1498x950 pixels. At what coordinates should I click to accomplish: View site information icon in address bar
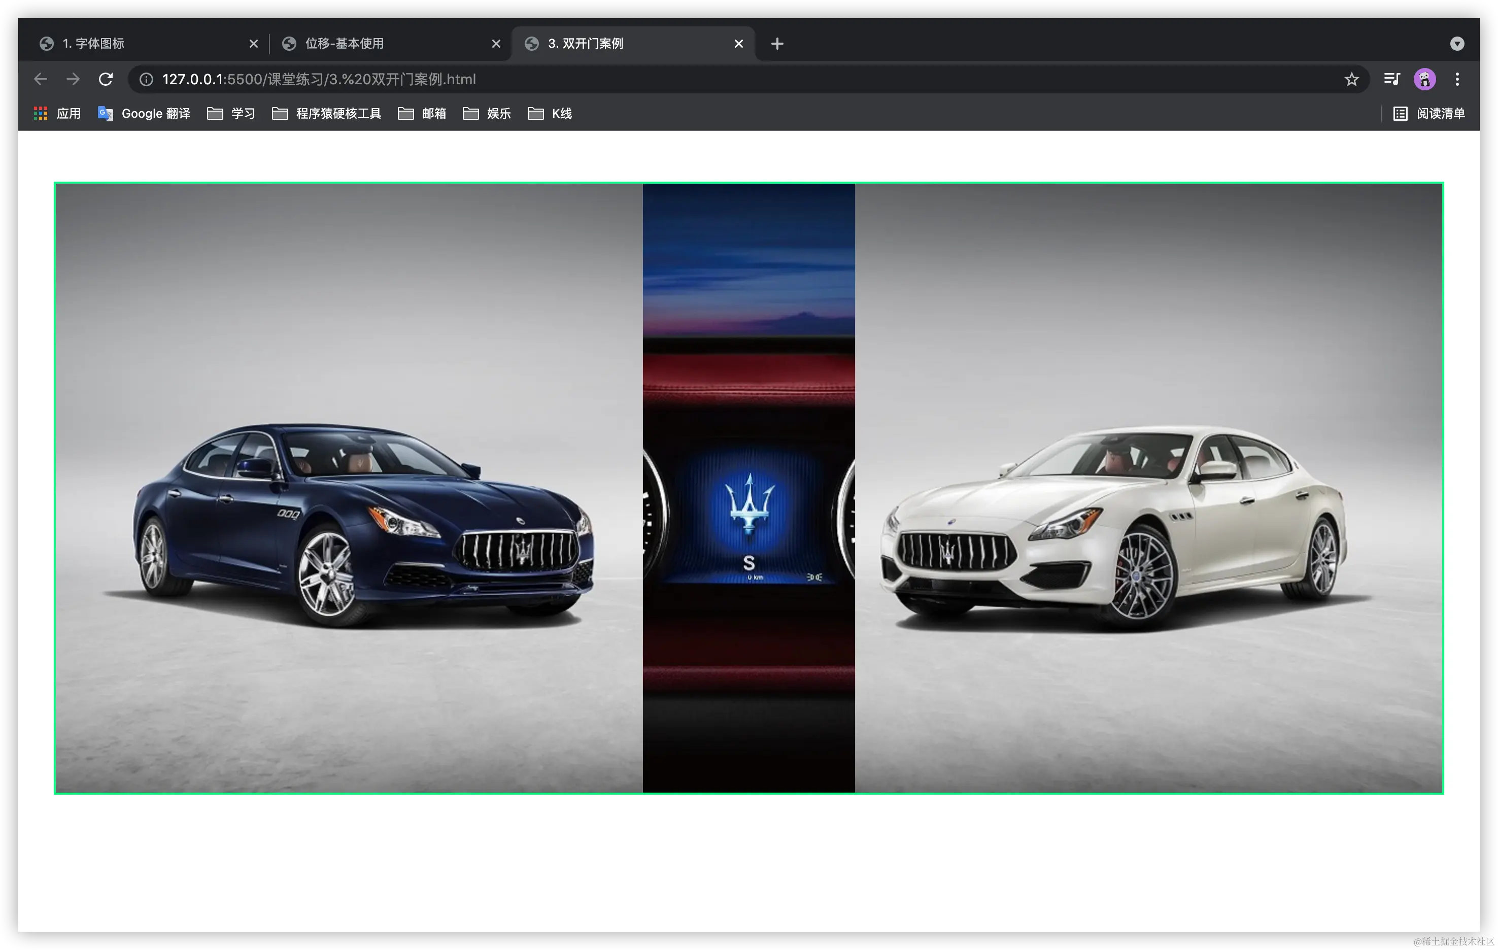click(146, 79)
